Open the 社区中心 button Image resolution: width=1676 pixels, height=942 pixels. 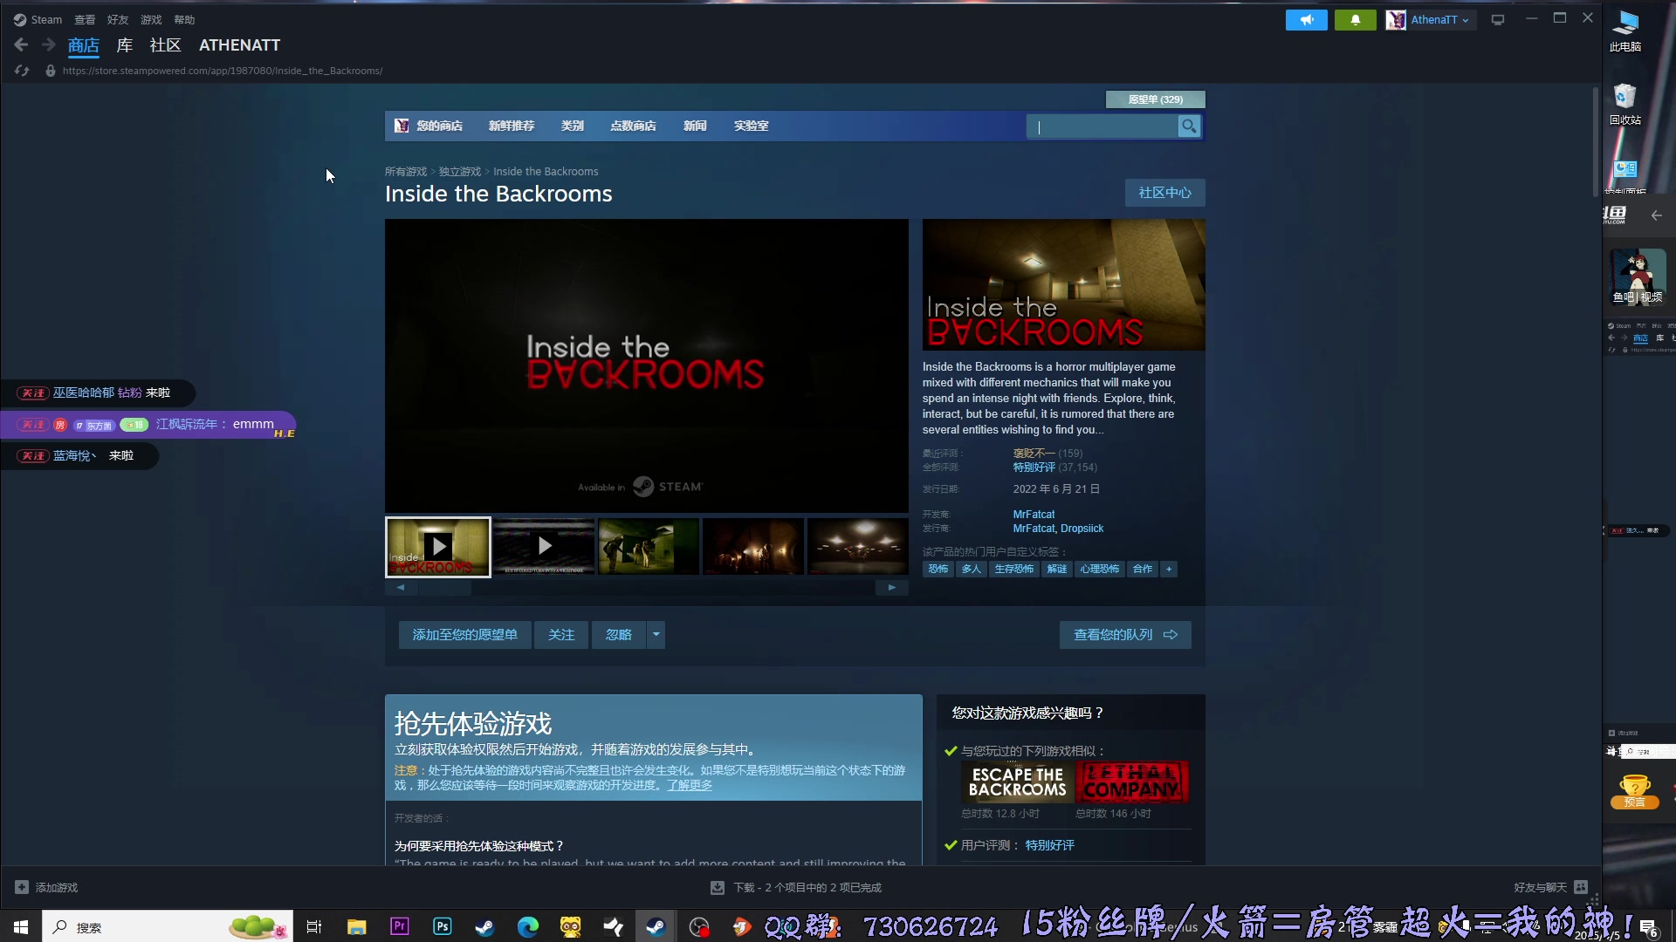pyautogui.click(x=1164, y=193)
